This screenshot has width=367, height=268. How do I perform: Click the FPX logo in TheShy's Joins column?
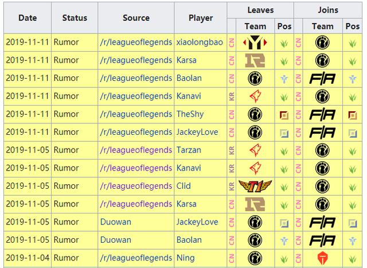(x=322, y=115)
